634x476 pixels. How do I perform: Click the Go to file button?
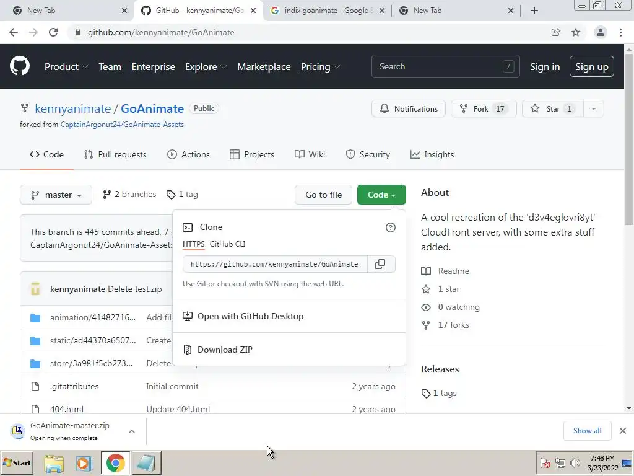pos(323,195)
